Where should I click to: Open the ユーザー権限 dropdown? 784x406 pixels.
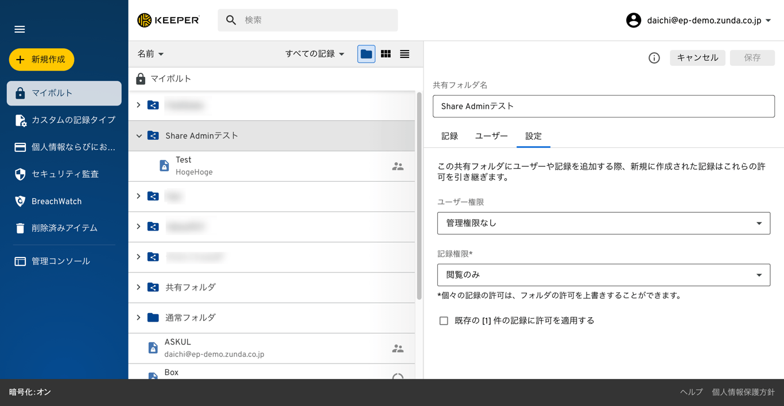coord(603,223)
